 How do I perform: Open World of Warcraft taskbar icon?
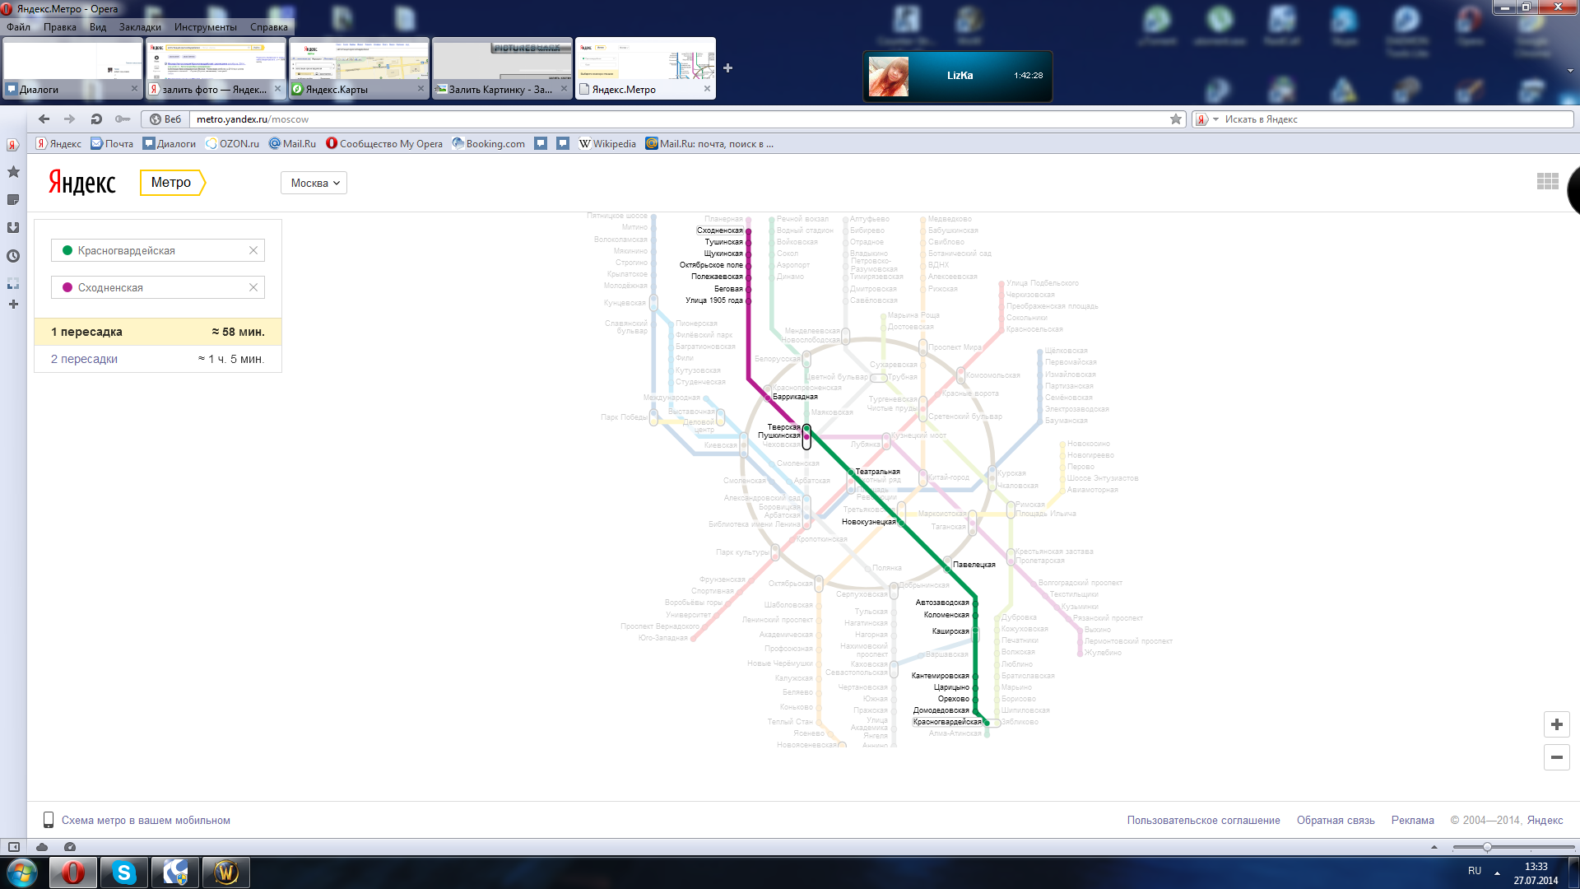[225, 873]
